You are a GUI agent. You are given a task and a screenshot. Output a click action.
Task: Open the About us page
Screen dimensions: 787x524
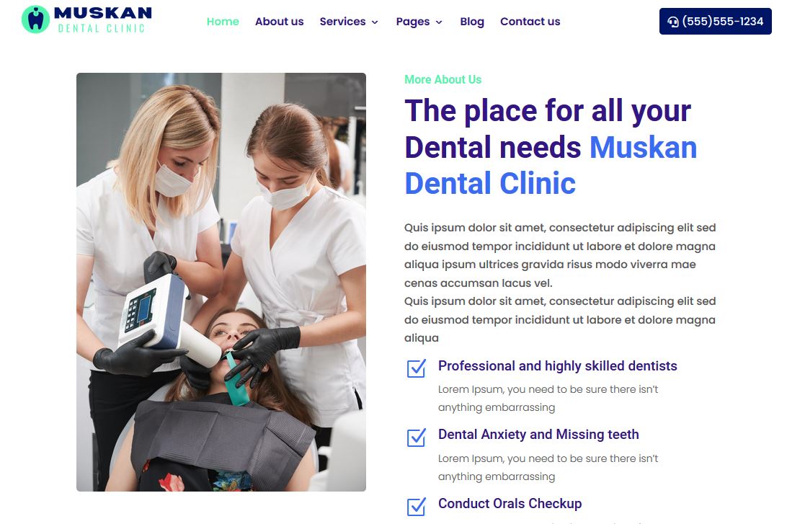[x=279, y=22]
